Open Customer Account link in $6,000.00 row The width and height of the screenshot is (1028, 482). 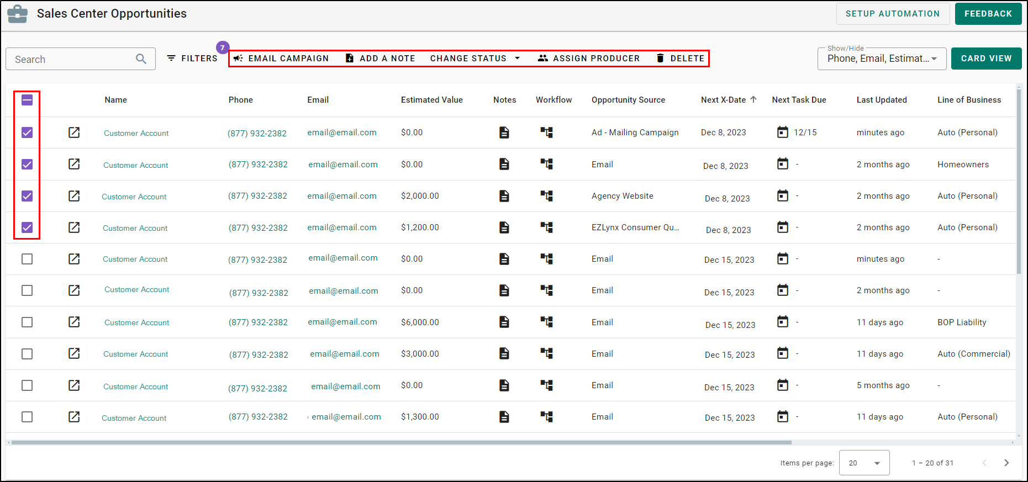[x=137, y=322]
